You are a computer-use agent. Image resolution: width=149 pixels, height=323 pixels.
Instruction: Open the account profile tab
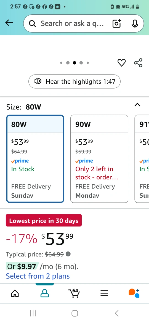coord(45,293)
